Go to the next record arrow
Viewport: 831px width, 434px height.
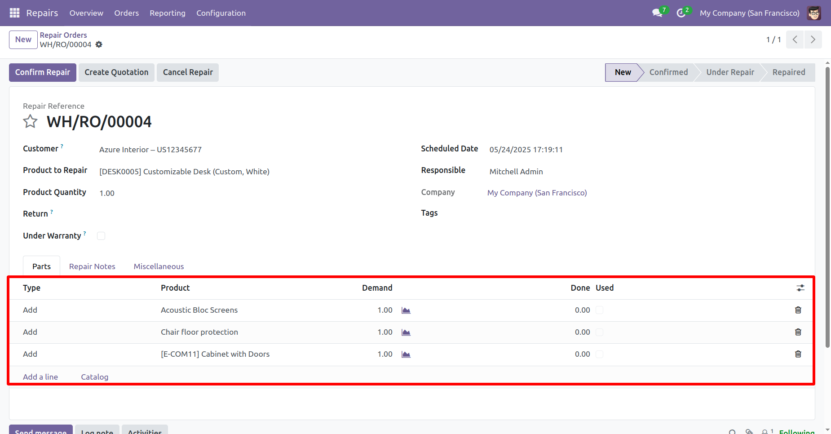tap(813, 40)
